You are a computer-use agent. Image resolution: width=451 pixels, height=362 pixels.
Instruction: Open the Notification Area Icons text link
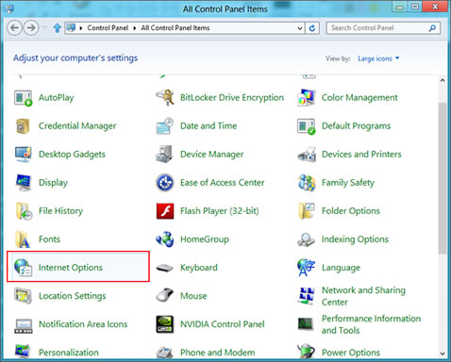point(83,324)
